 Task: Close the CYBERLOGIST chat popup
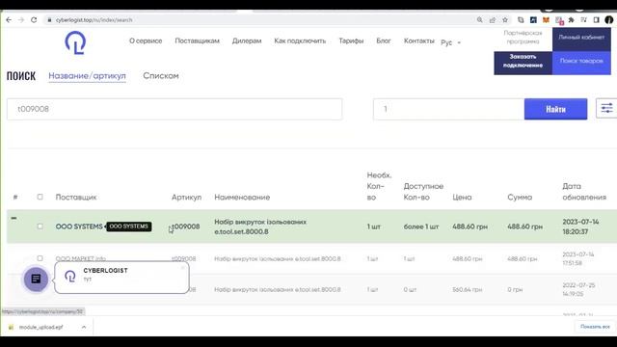(182, 268)
